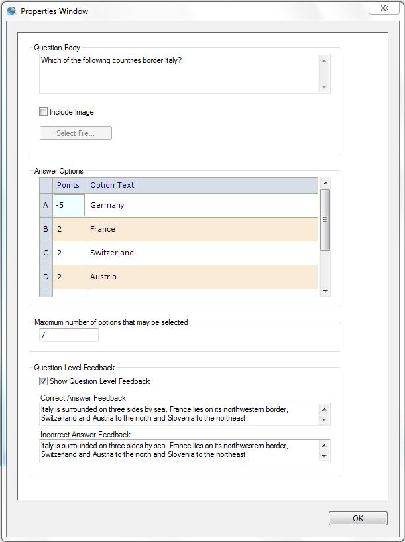Select row header A in Answer Options
The height and width of the screenshot is (542, 405).
pyautogui.click(x=46, y=205)
